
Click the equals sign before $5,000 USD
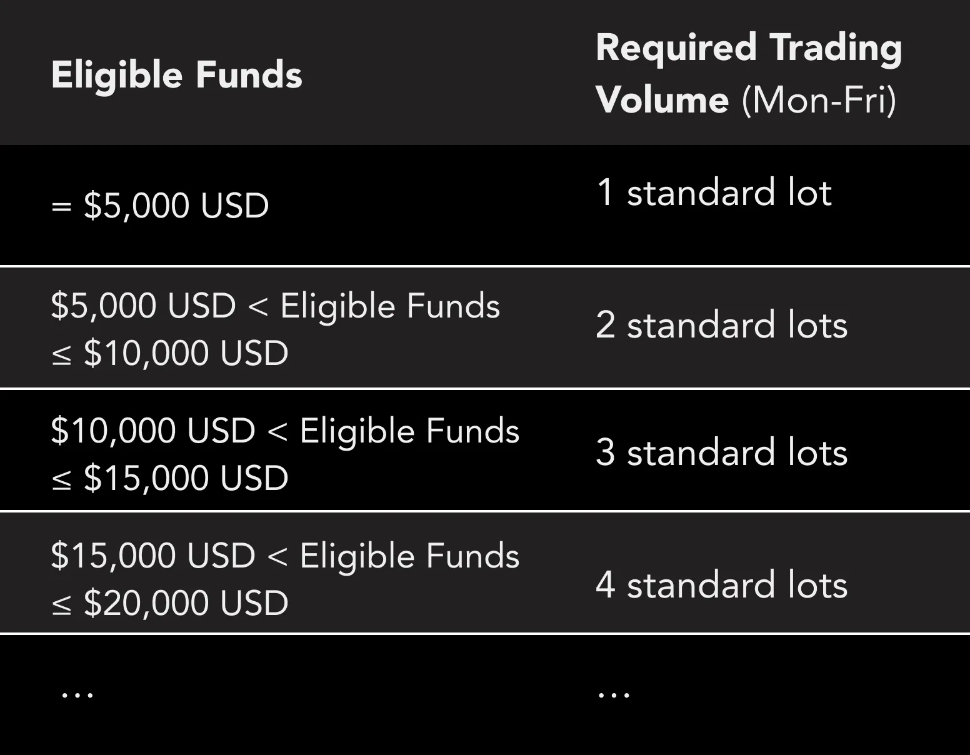(x=61, y=207)
